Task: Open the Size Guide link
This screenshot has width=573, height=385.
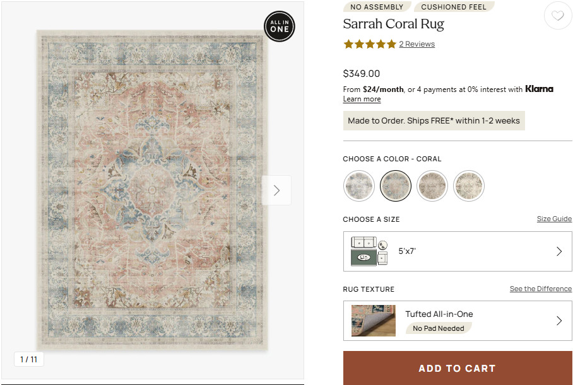Action: click(554, 219)
